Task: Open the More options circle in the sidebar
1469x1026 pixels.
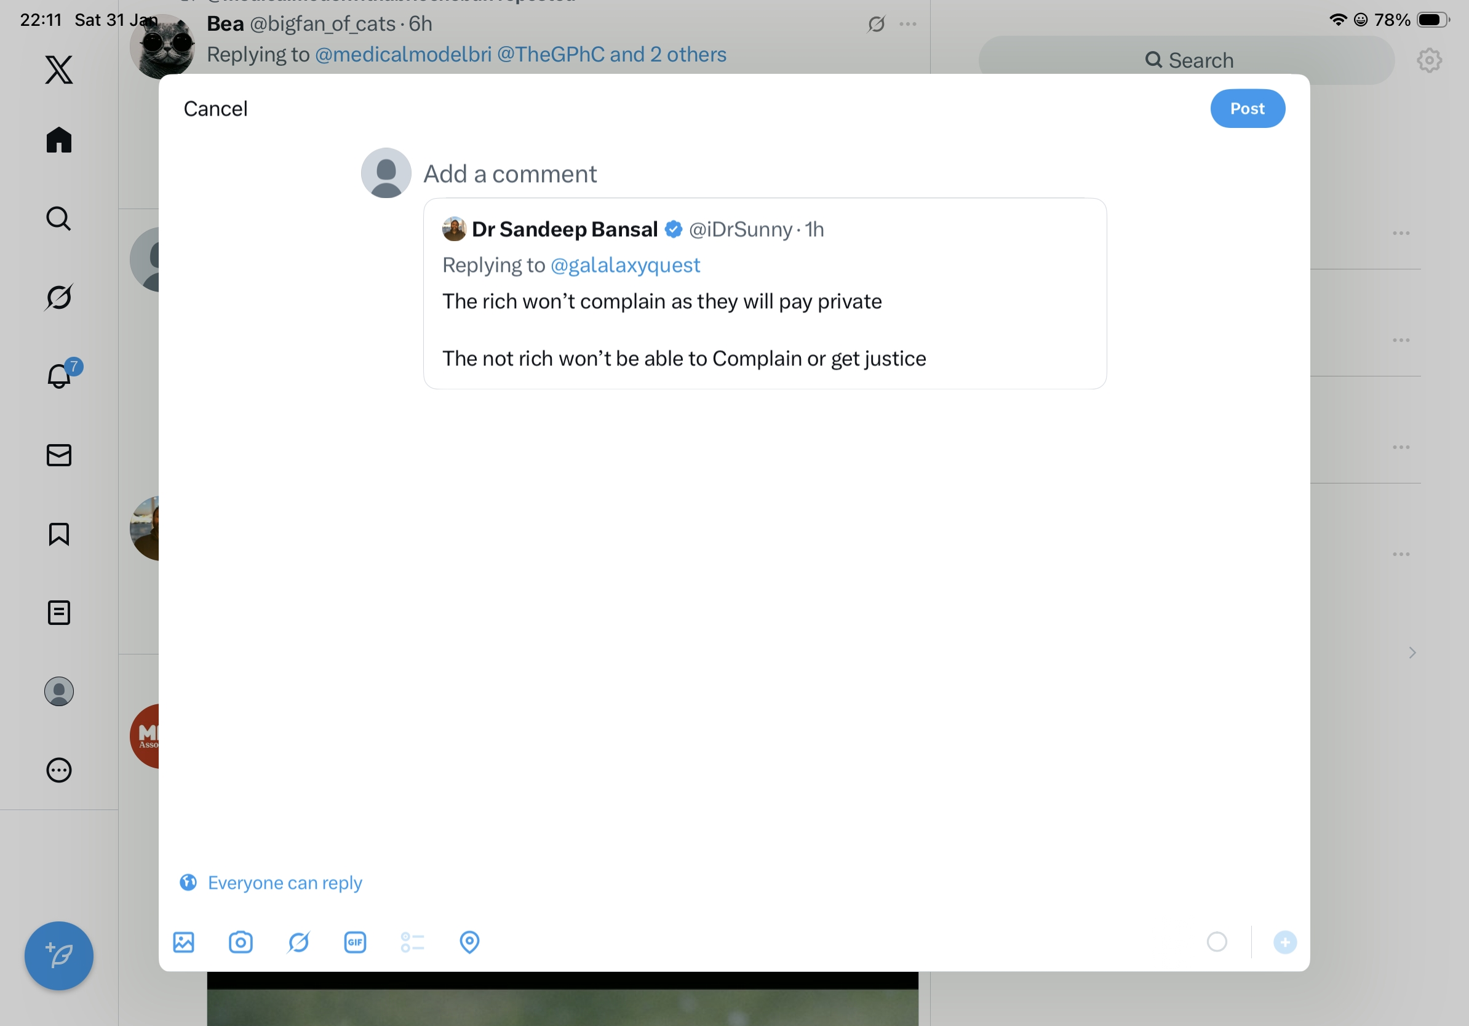Action: click(x=59, y=770)
